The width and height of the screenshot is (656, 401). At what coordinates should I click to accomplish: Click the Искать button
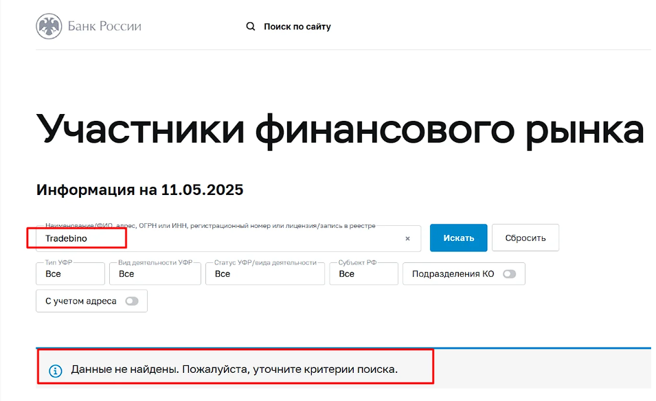point(459,238)
